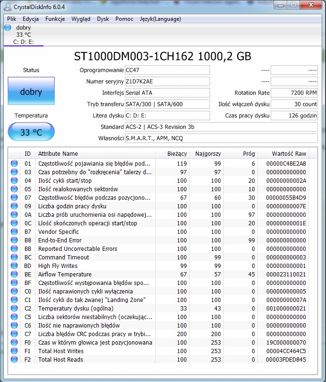Click the Tryb transferu field SATA/300 | SATA/600

tap(167, 104)
